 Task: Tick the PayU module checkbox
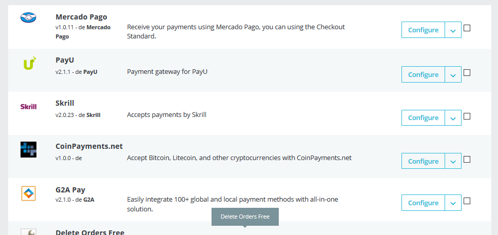(467, 73)
